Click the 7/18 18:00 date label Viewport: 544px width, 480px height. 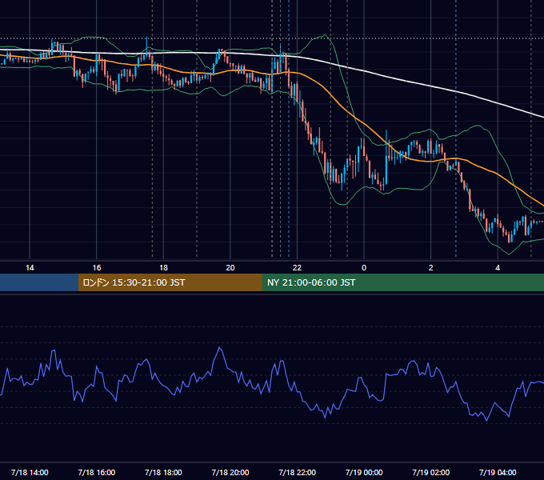(163, 472)
